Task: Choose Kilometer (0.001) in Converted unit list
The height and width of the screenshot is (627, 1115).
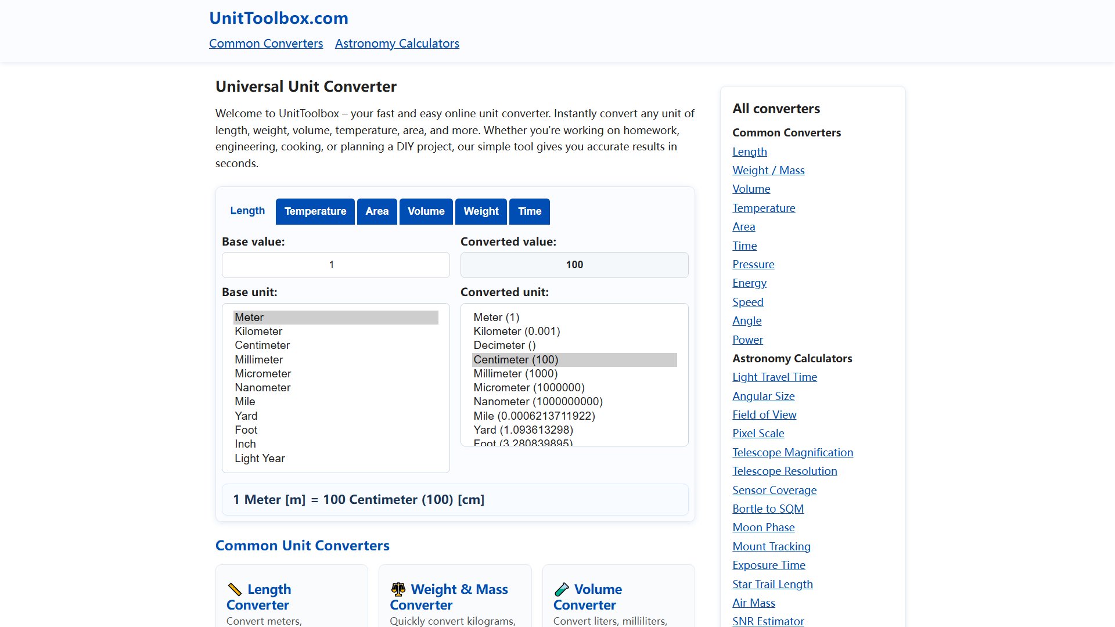Action: 574,331
